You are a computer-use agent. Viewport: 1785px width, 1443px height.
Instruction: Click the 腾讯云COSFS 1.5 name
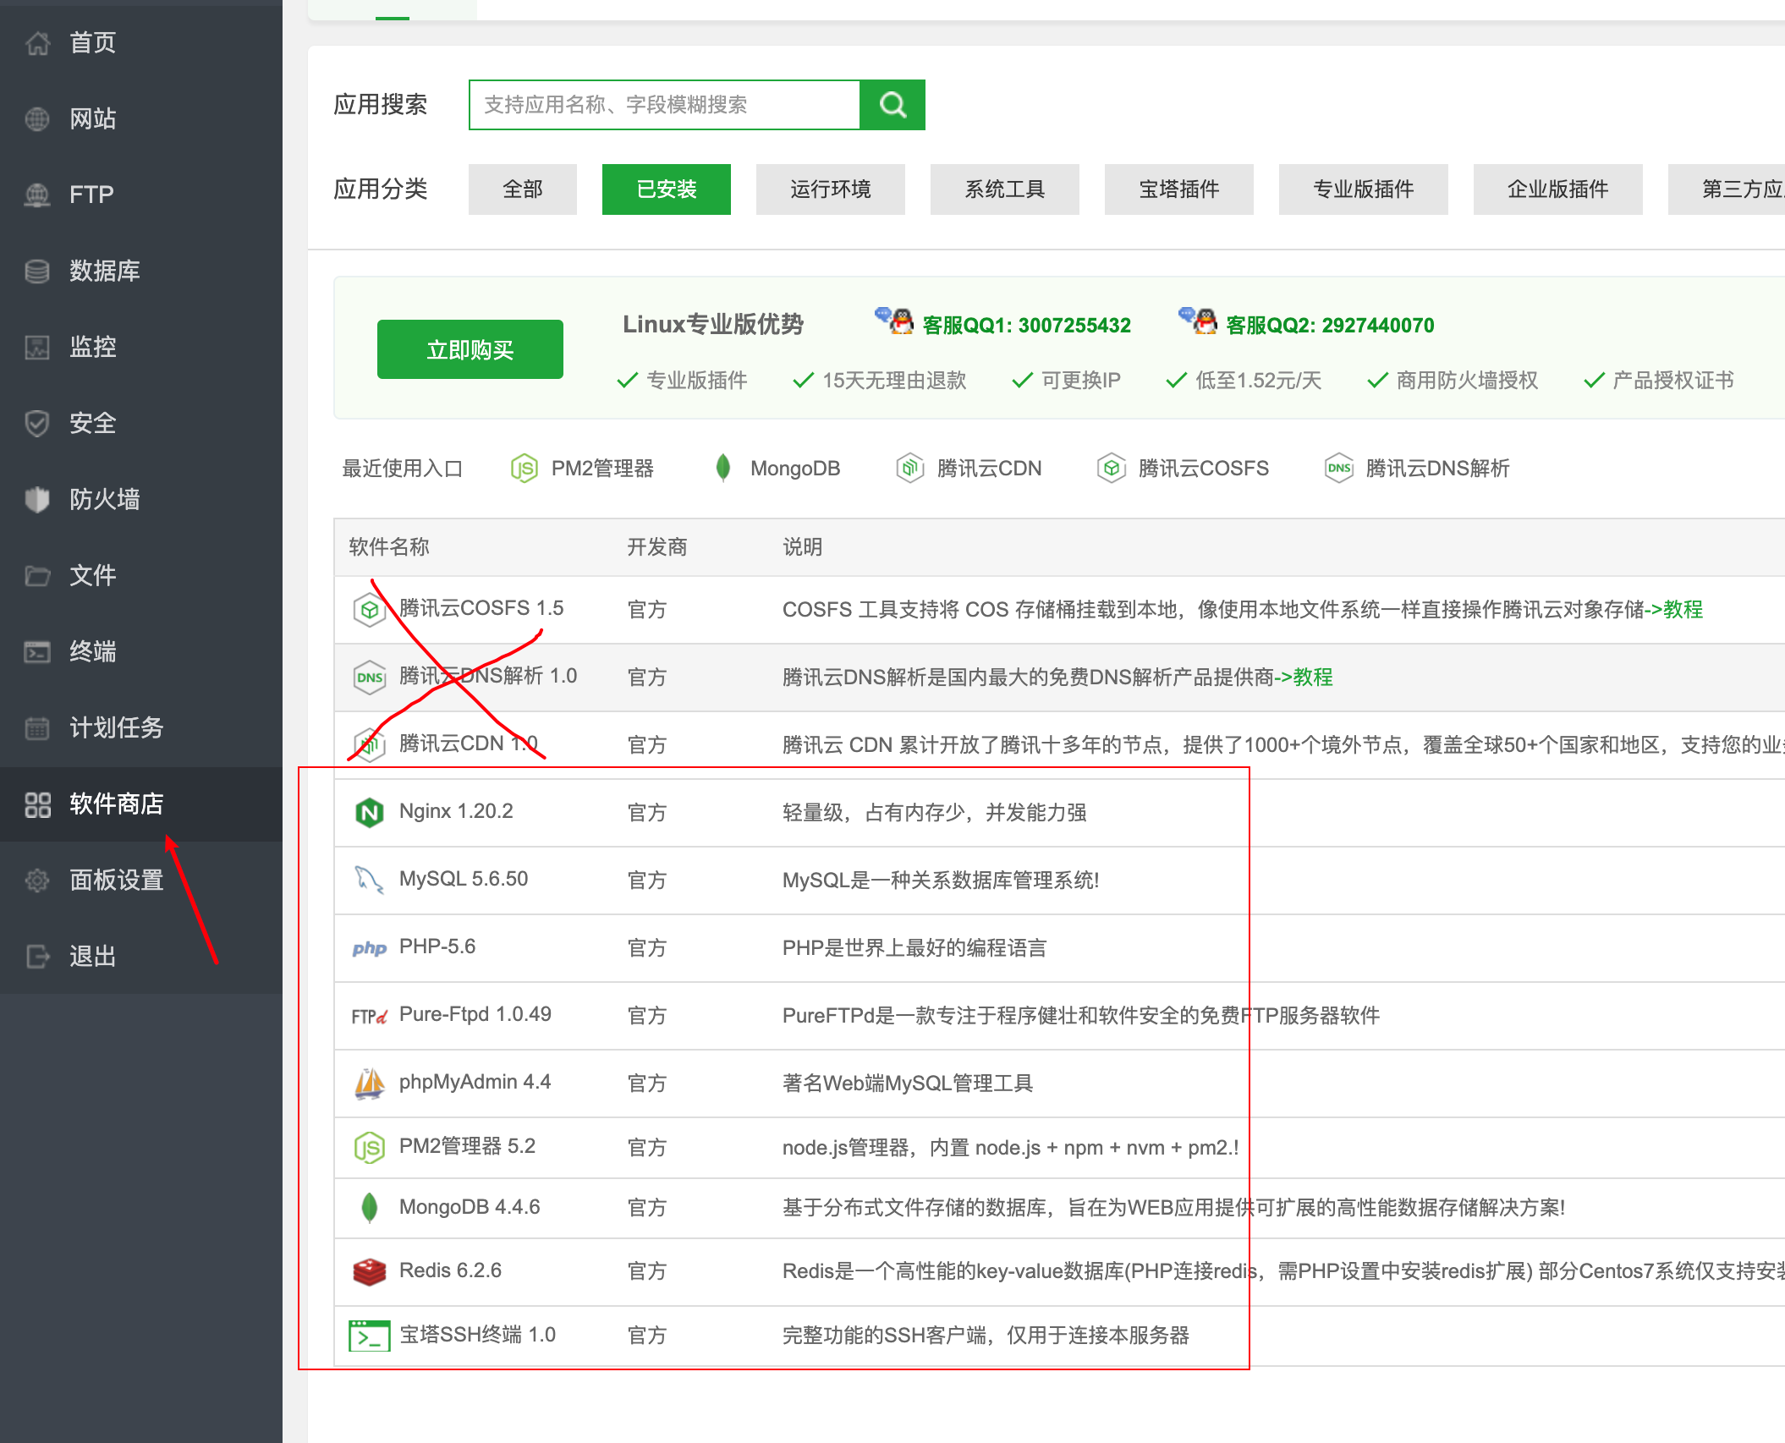click(x=481, y=609)
